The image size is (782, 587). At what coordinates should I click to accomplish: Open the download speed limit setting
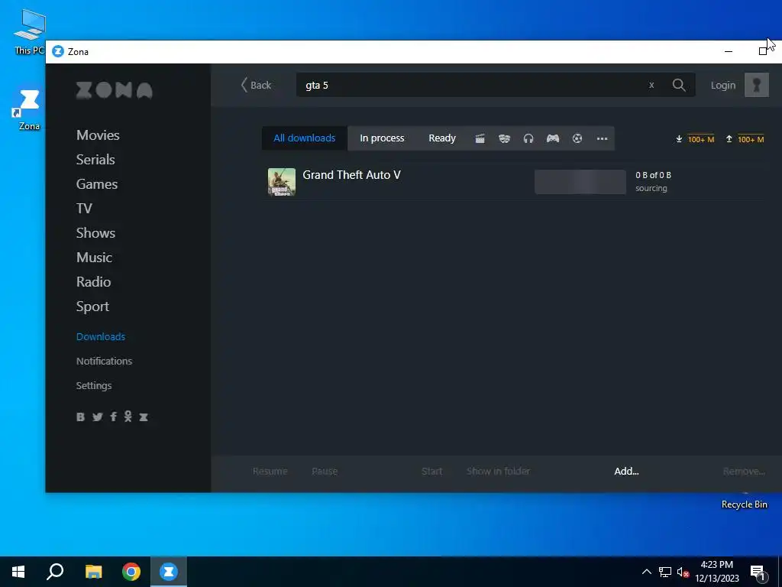point(701,139)
